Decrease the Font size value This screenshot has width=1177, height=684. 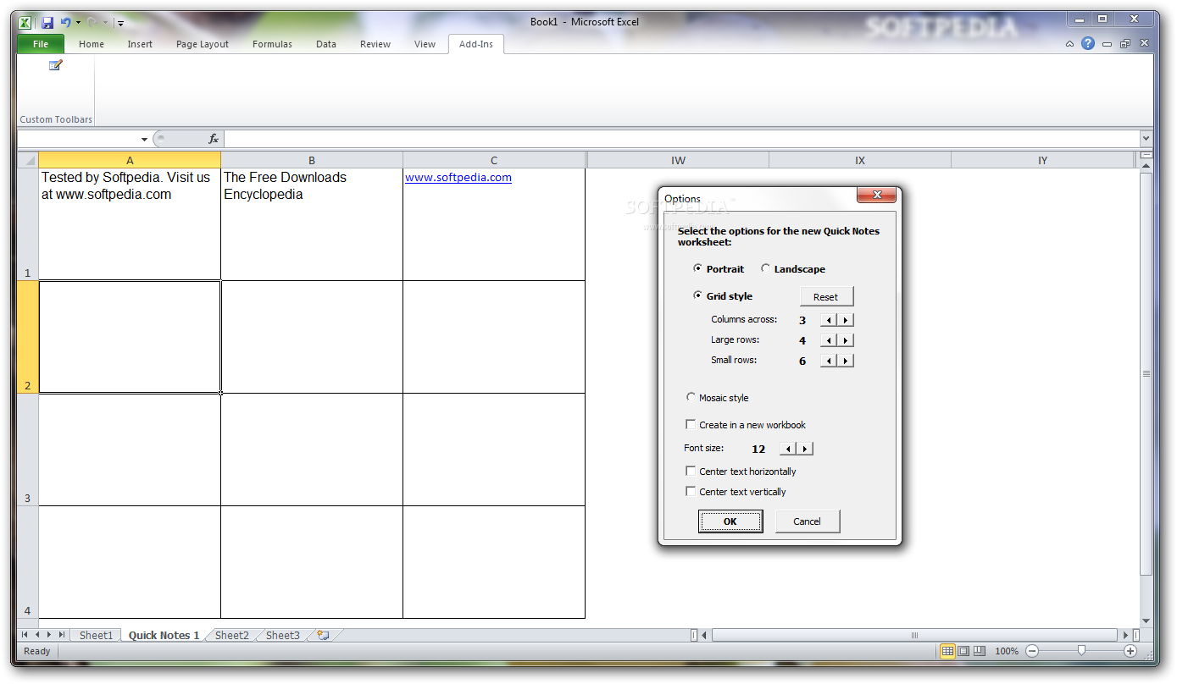788,449
